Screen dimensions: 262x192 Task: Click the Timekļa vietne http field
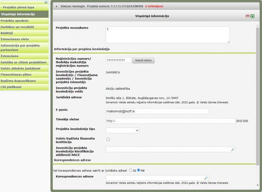[171, 121]
